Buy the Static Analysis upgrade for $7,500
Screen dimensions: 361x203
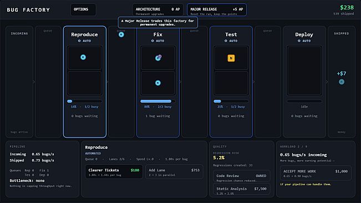[x=241, y=189]
